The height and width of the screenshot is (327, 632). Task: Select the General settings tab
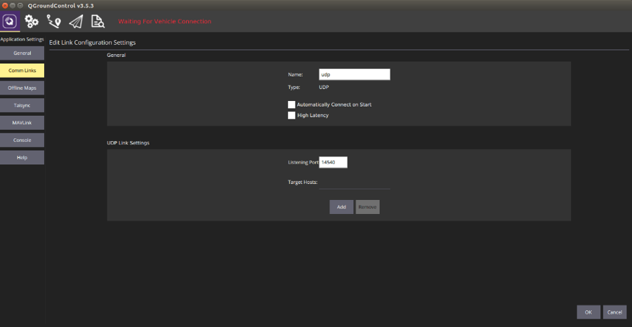click(x=22, y=53)
